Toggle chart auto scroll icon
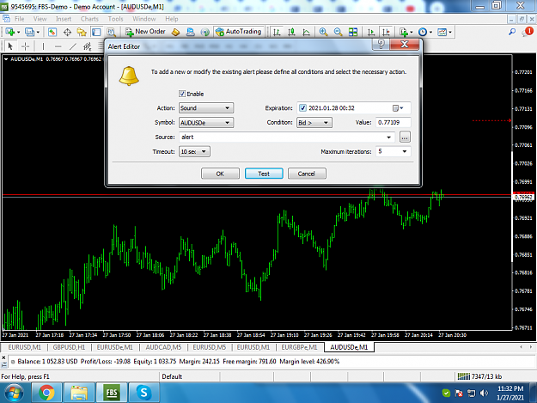537x403 pixels. click(x=371, y=32)
